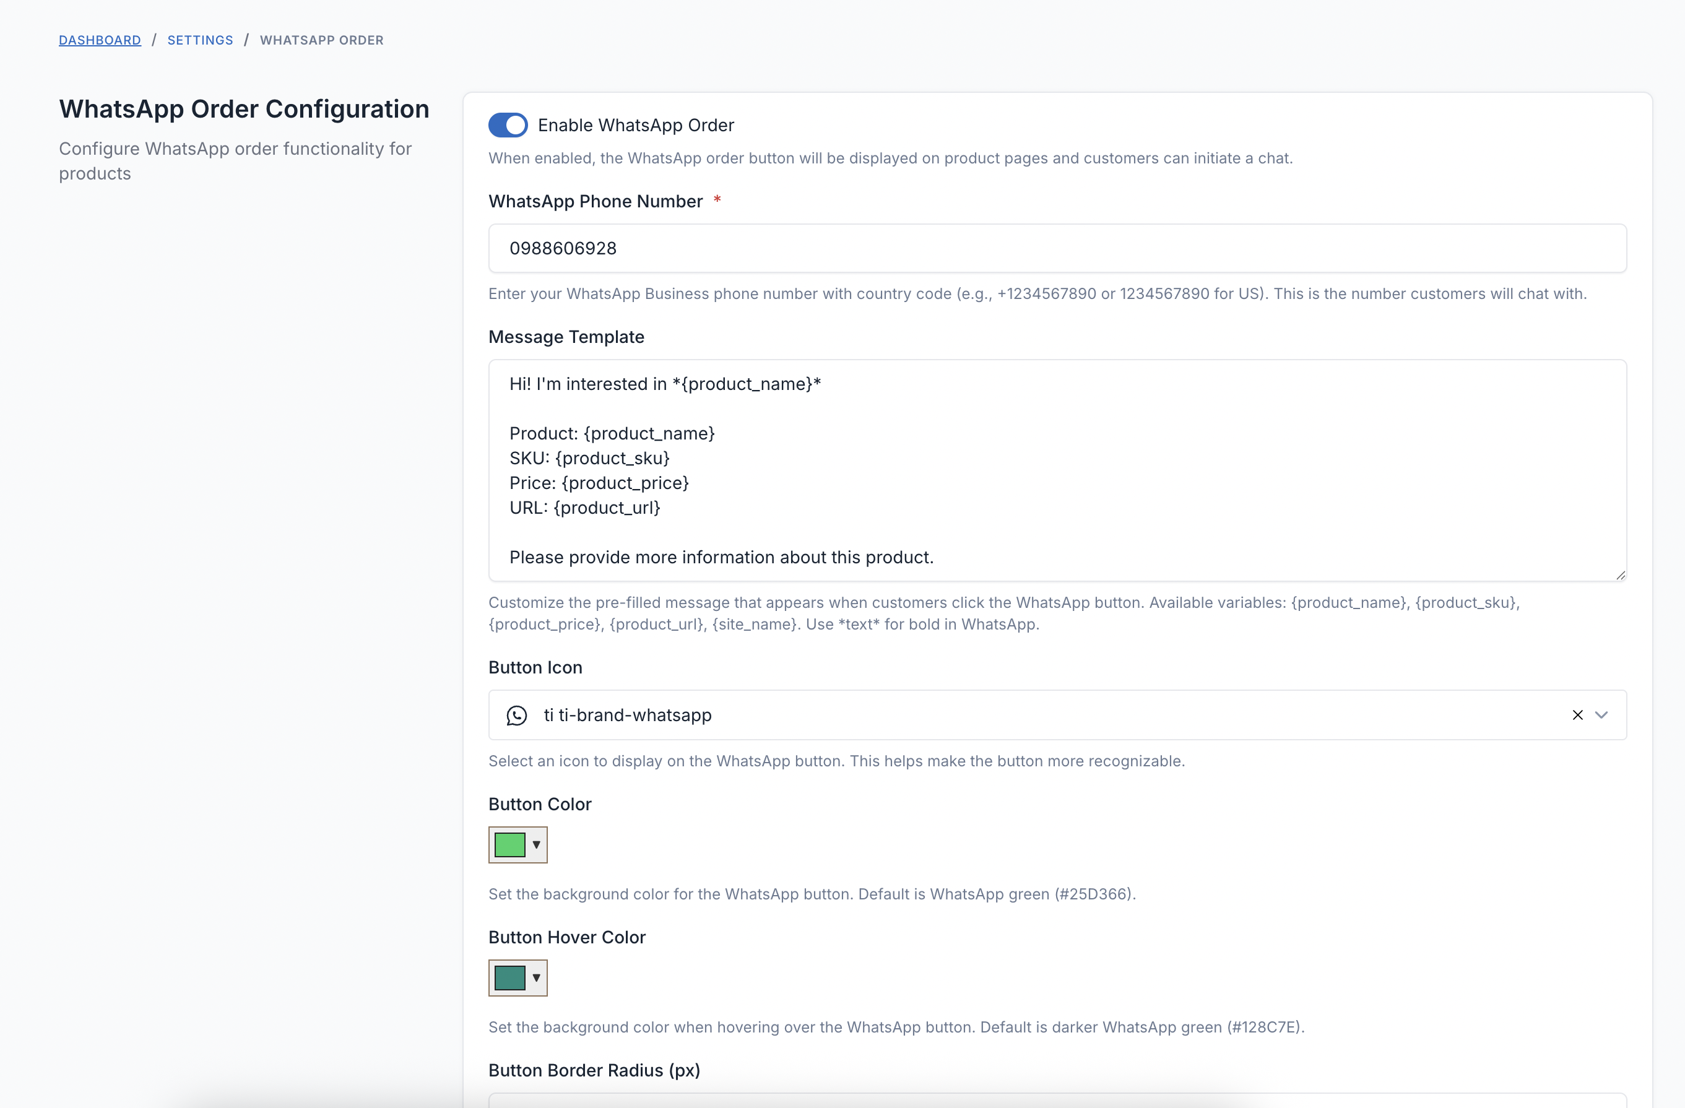Click the "WhatsApp Phone Number" field label
Screen dimensions: 1685x1108
point(595,202)
